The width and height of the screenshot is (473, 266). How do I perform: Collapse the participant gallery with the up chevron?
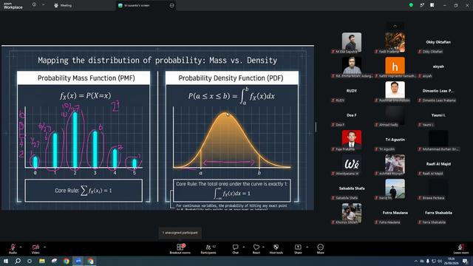pyautogui.click(x=395, y=26)
